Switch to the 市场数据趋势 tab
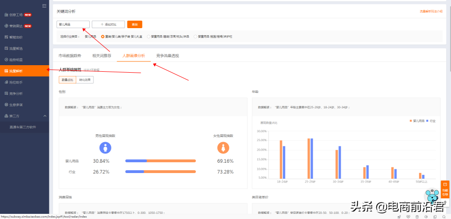 pyautogui.click(x=70, y=56)
